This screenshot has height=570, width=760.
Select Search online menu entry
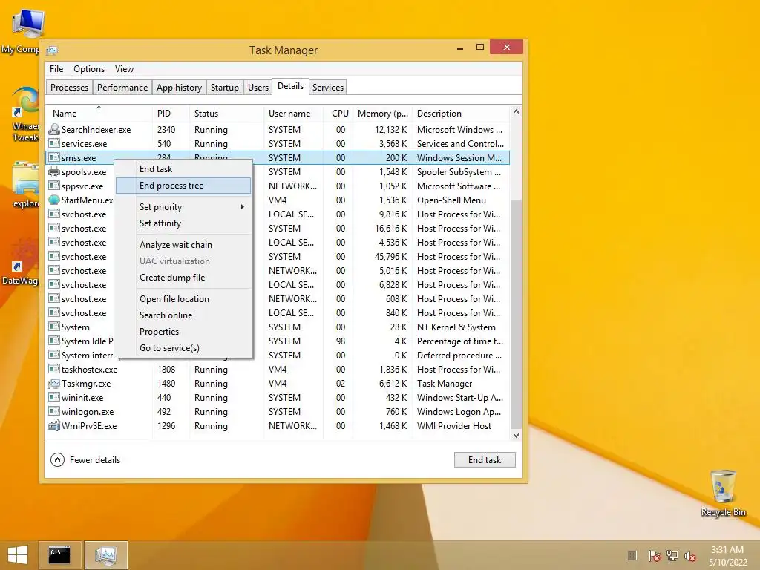[x=184, y=315]
